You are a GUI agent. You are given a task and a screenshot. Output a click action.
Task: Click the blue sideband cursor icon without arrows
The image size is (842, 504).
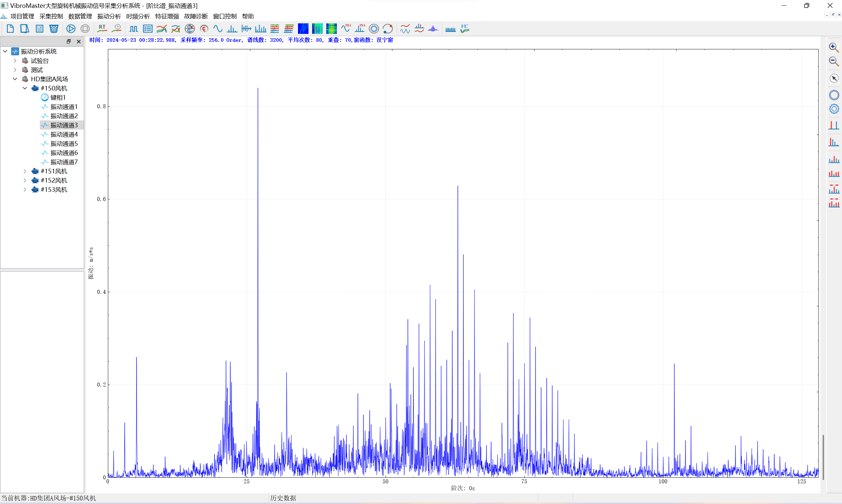point(834,159)
